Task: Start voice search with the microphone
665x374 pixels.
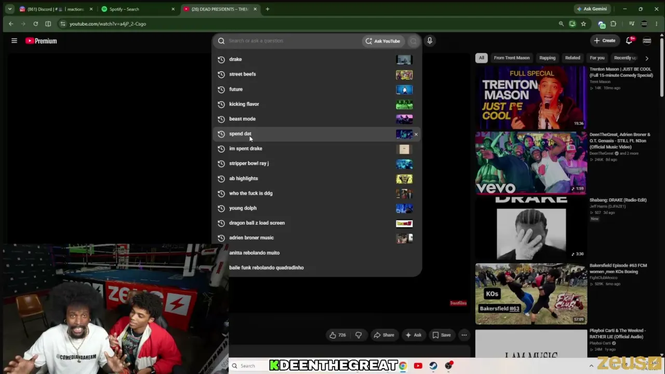Action: pyautogui.click(x=430, y=41)
